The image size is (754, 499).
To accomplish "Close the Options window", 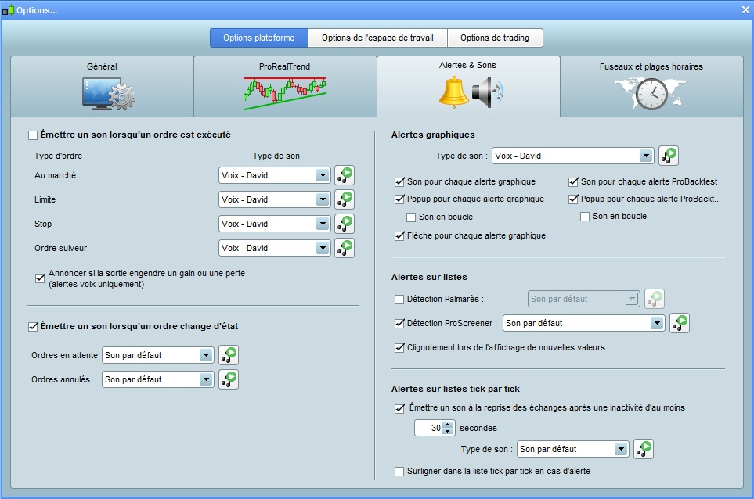I will pyautogui.click(x=745, y=10).
